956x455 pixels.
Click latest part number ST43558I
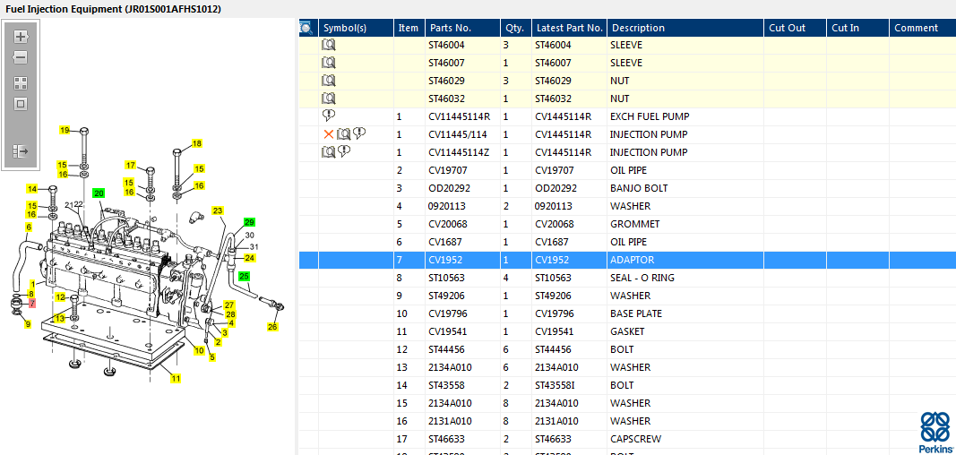click(x=554, y=385)
